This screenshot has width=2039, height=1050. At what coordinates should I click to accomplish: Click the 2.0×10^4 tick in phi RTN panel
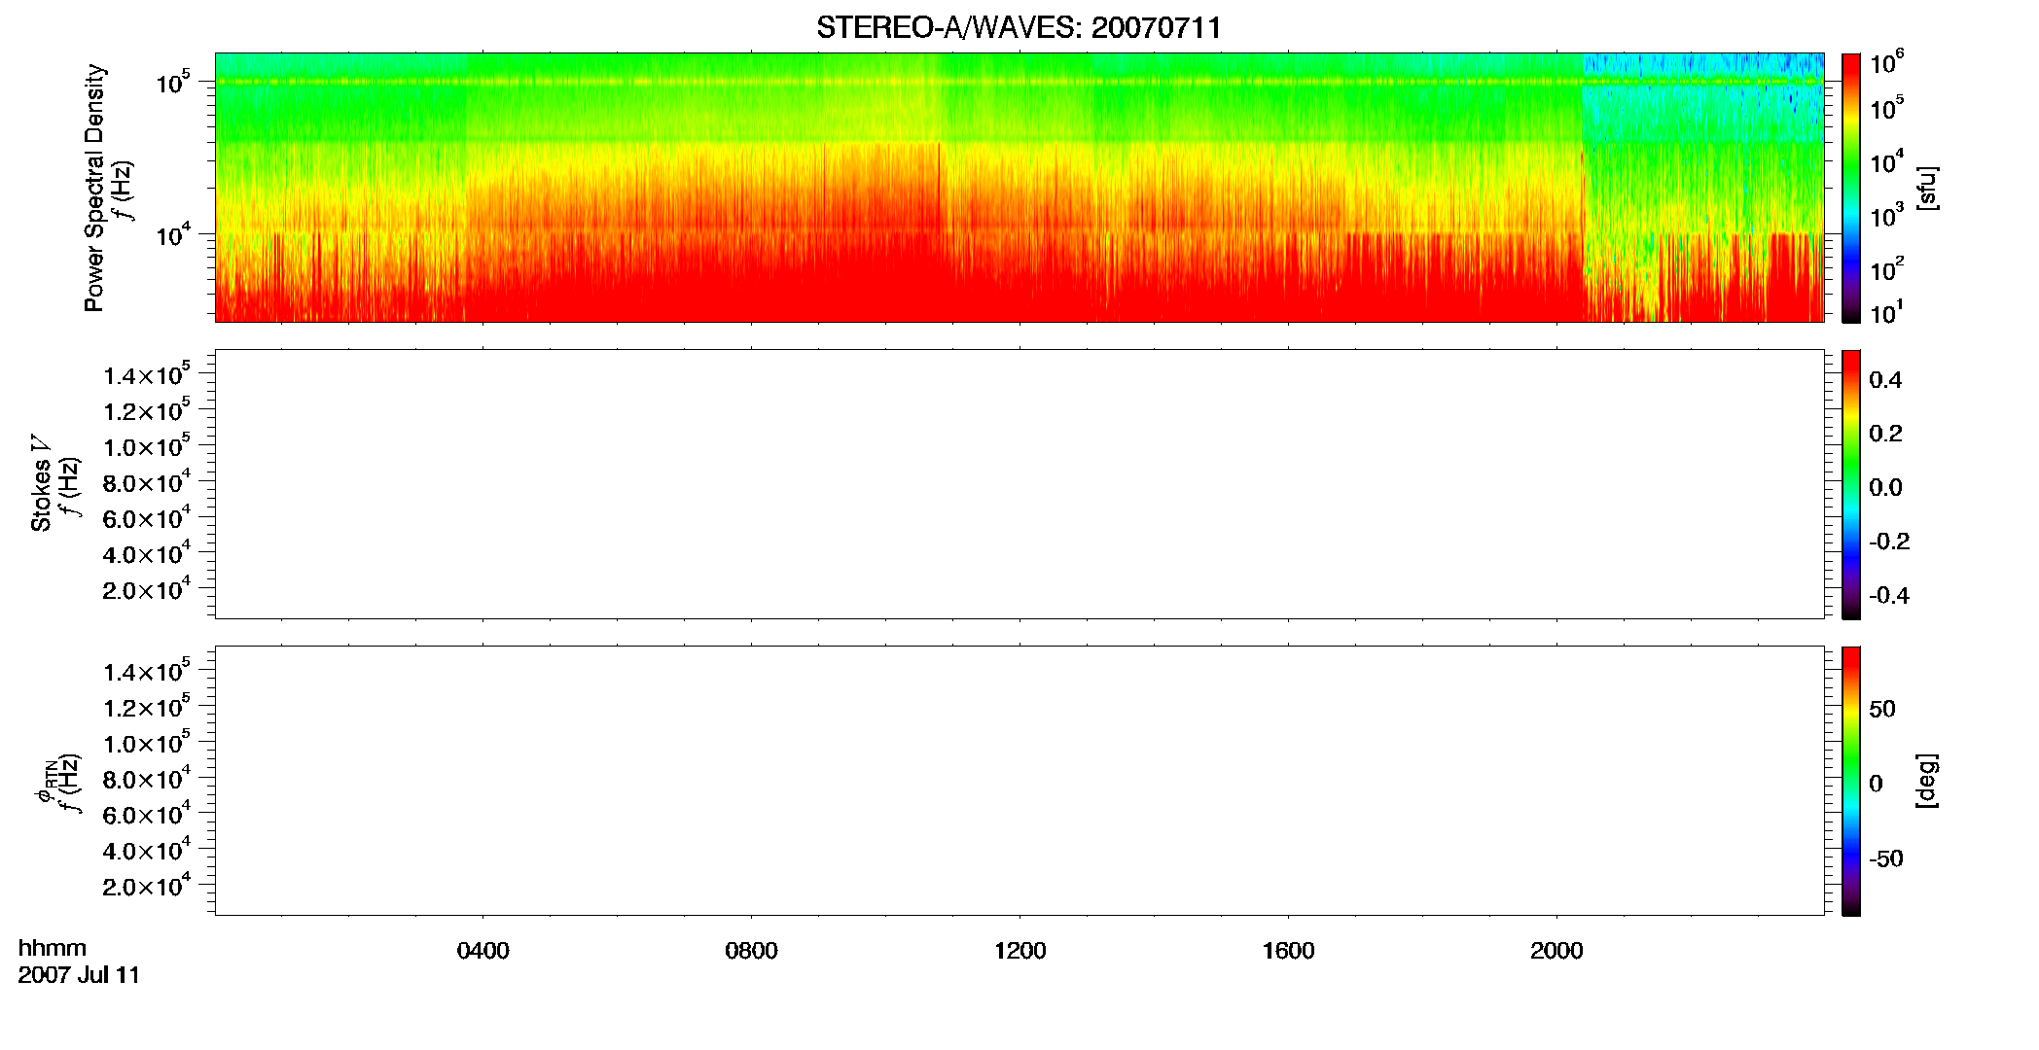pyautogui.click(x=147, y=885)
